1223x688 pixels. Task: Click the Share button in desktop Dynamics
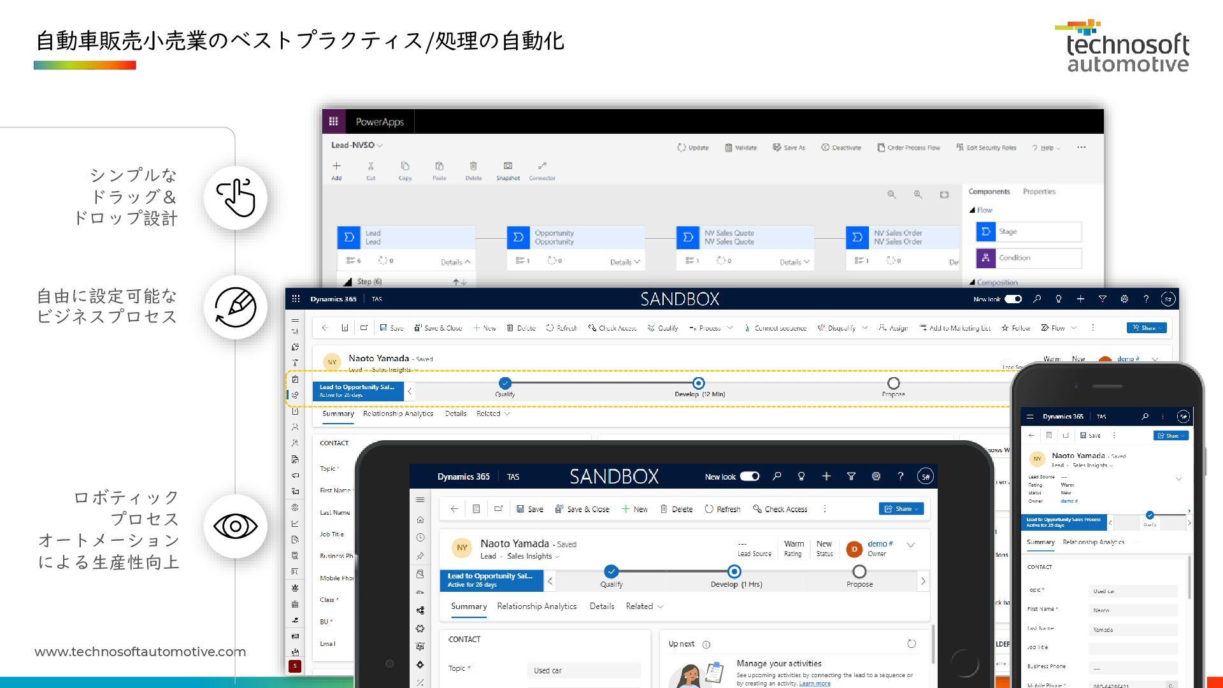(1147, 328)
